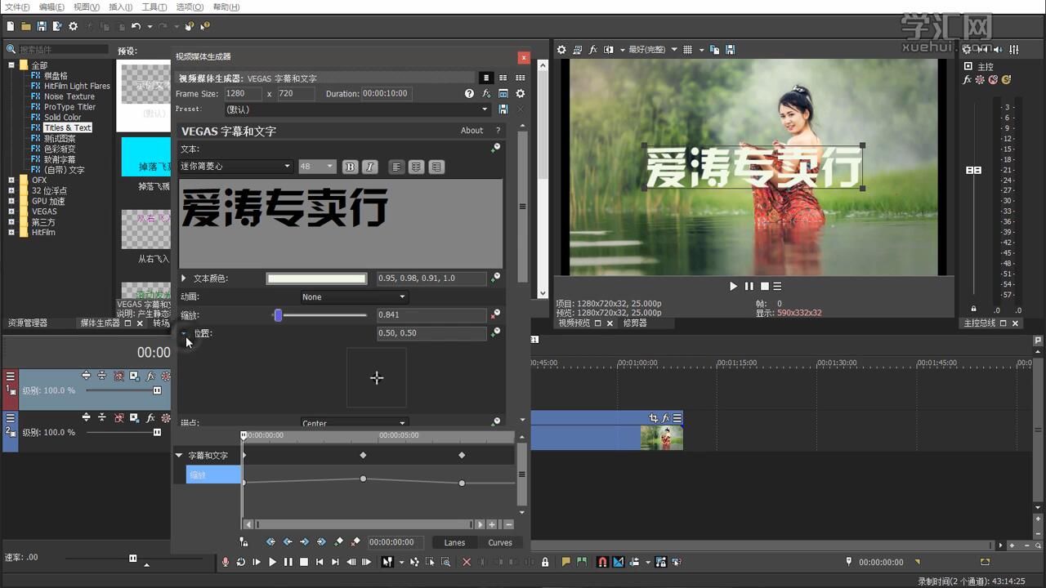Switch keyframe panel to Curves
The width and height of the screenshot is (1046, 588).
pos(500,542)
